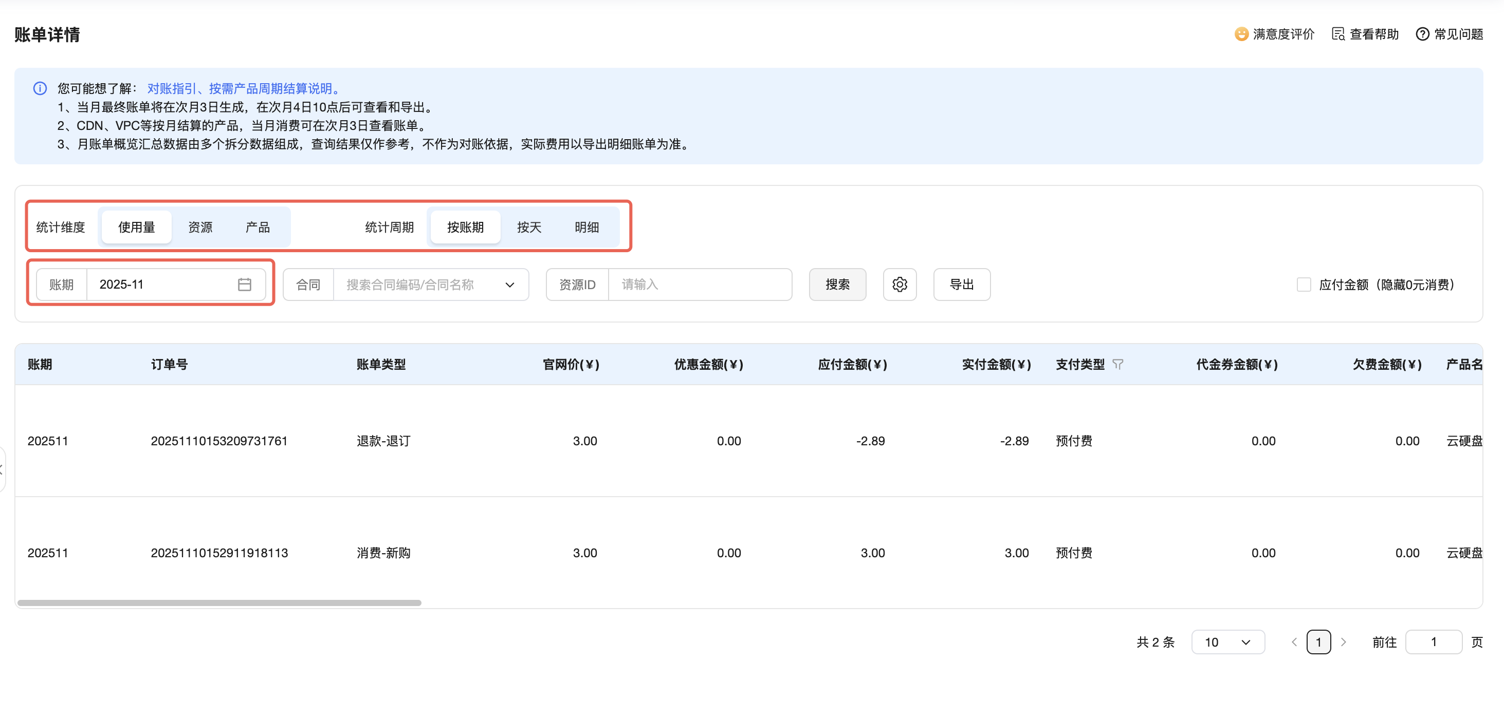The height and width of the screenshot is (718, 1504).
Task: Select 明细 statistics period tab
Action: tap(586, 228)
